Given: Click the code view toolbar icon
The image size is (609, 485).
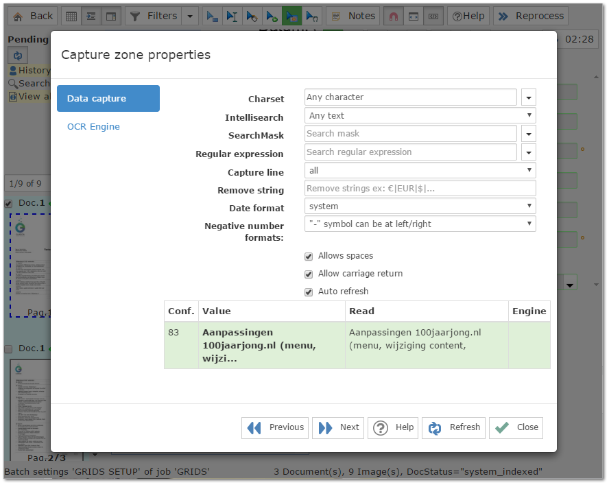Looking at the screenshot, I should point(433,16).
